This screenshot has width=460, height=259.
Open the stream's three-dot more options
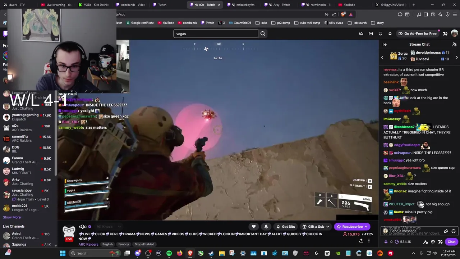(369, 241)
